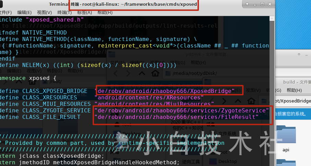Viewport: 311px width, 166px height.
Task: Click the services/FileResult string
Action: [177, 117]
